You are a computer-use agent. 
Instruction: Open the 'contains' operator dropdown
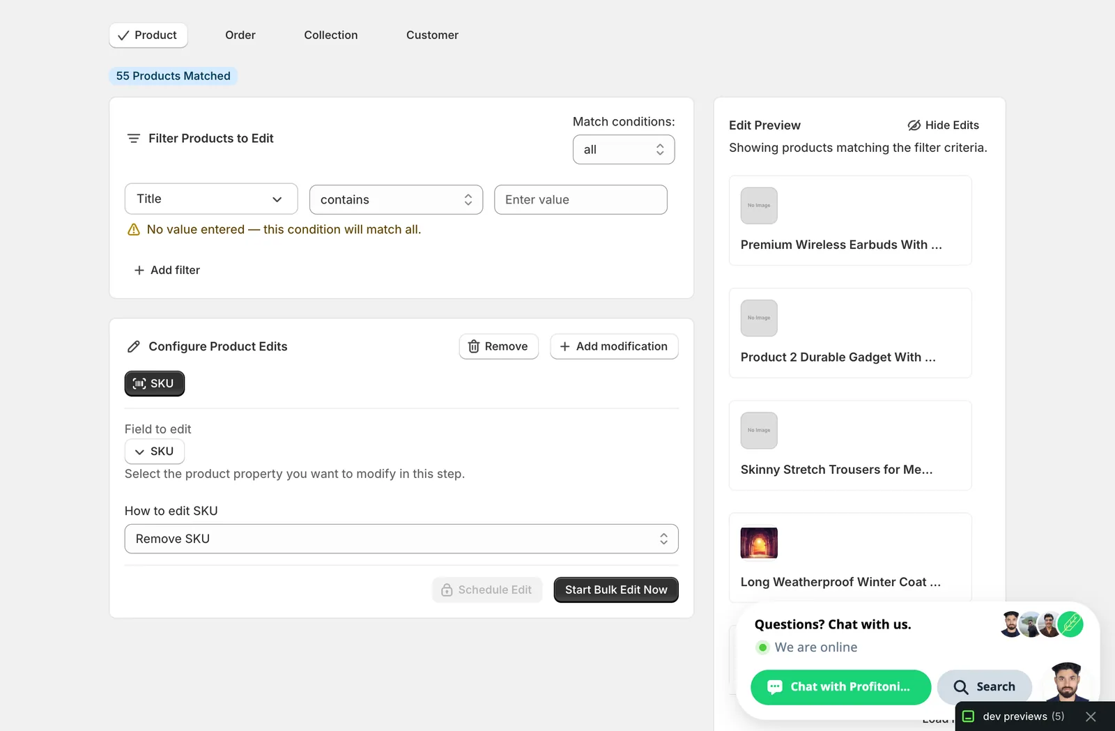396,200
